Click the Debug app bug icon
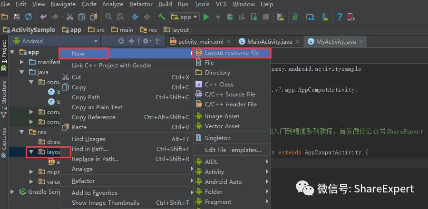428x209 pixels. 230,17
